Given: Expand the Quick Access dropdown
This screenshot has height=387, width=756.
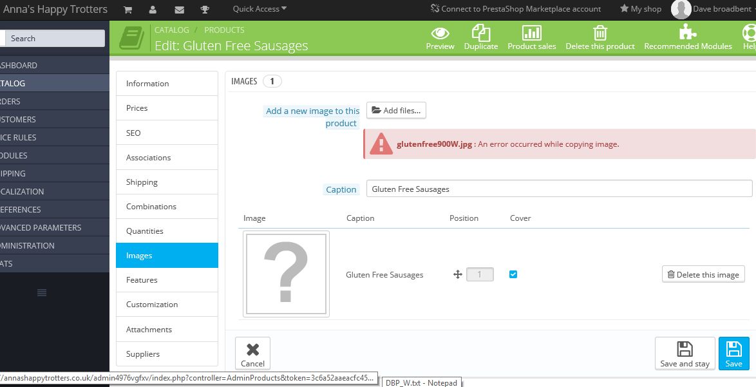Looking at the screenshot, I should (260, 8).
